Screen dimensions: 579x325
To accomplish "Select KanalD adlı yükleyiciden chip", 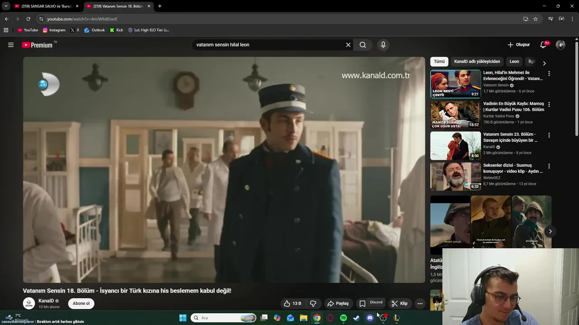I will coord(477,61).
